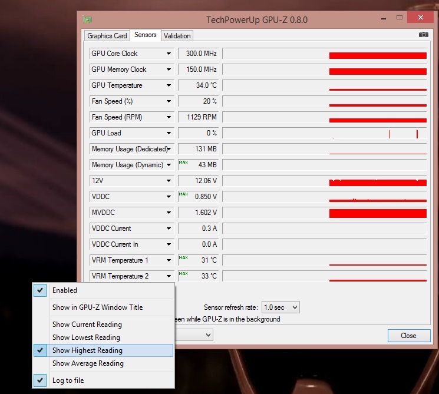Open VDDC Current dropdown
This screenshot has width=439, height=394.
[169, 229]
